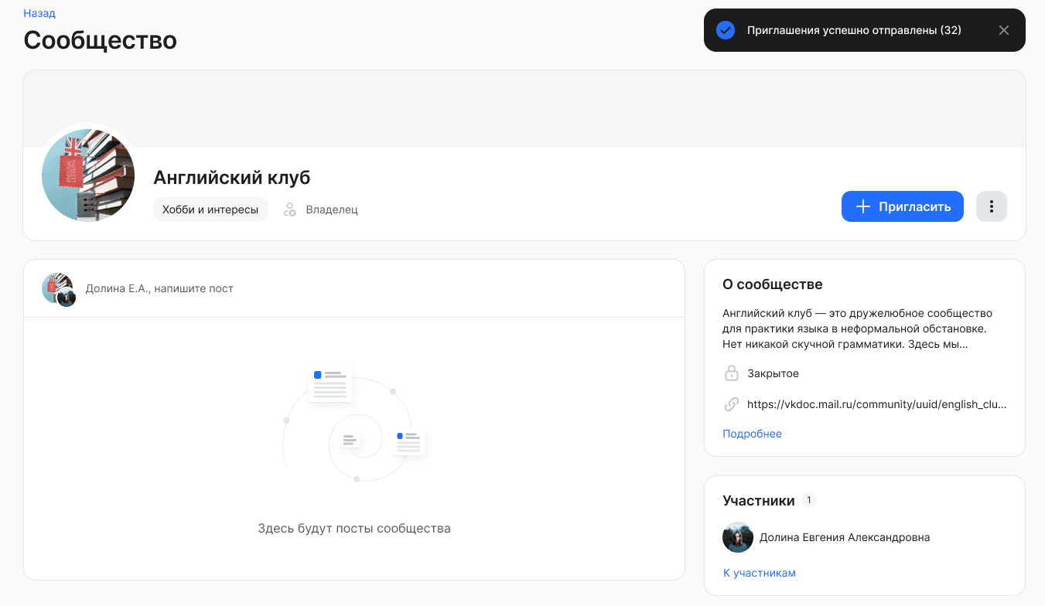Viewport: 1045px width, 606px height.
Task: Click the author avatar in post composer
Action: click(58, 288)
